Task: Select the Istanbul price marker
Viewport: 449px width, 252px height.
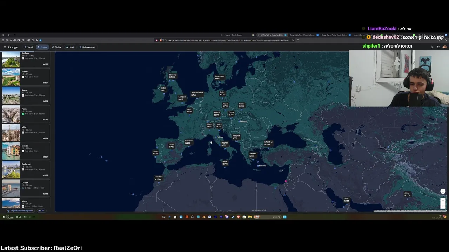Action: coord(268,143)
